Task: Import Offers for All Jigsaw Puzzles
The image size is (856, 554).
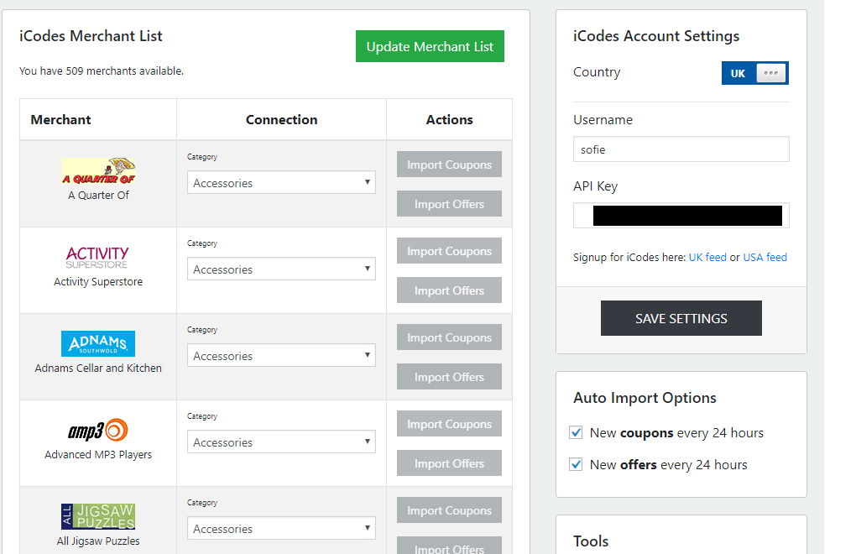Action: [449, 546]
